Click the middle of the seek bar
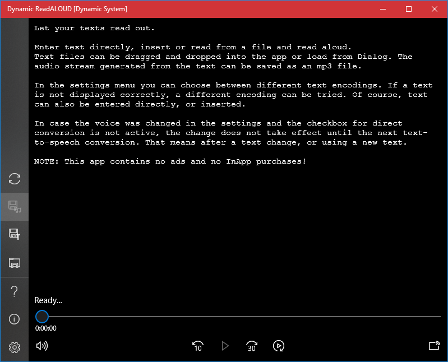The image size is (448, 362). (x=238, y=317)
